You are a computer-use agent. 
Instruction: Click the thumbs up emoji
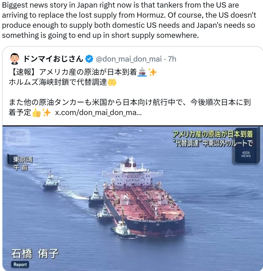tap(37, 113)
